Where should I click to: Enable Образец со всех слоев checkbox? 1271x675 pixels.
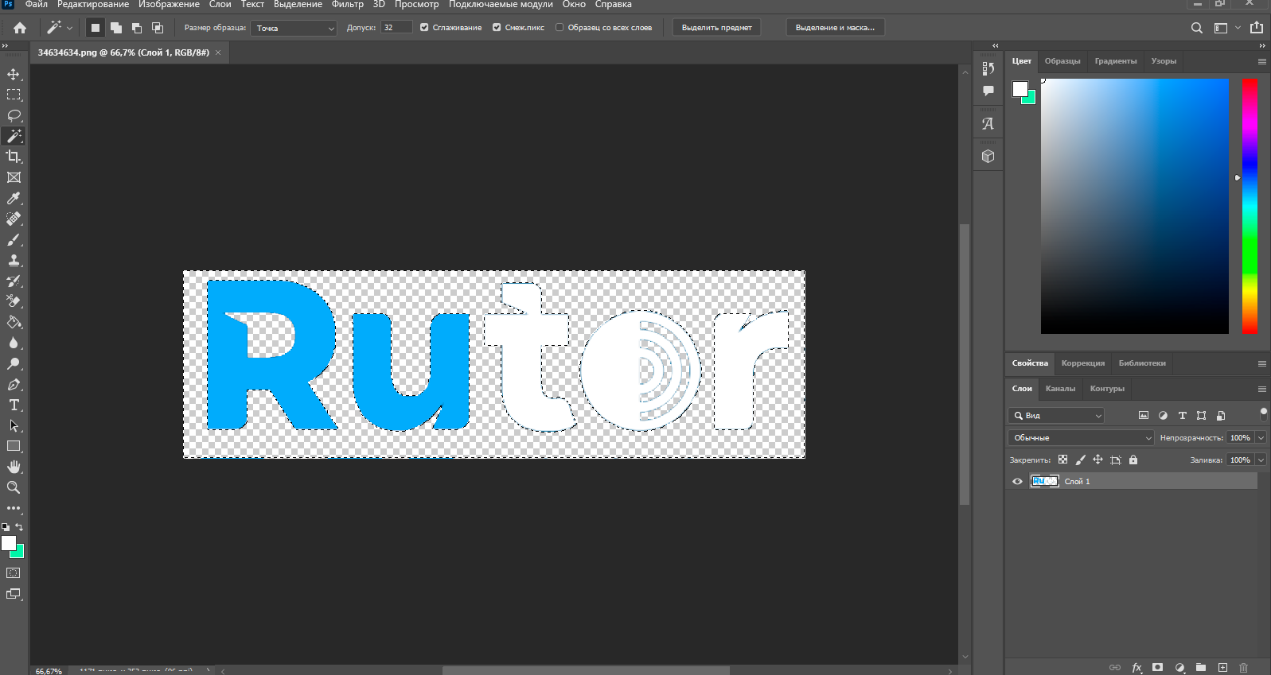coord(559,27)
